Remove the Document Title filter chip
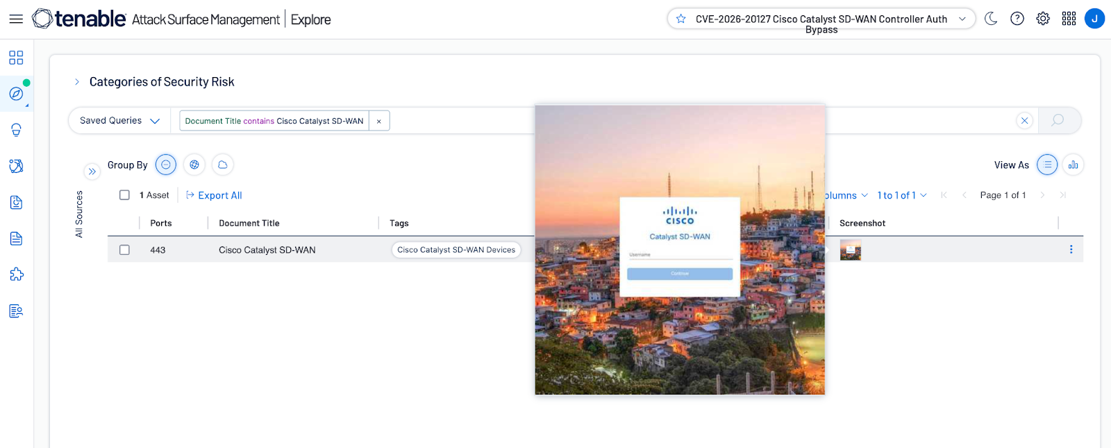 [379, 121]
